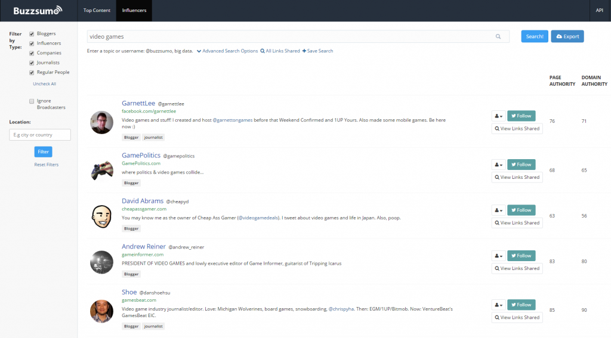The image size is (611, 338).
Task: Open add-to-list dropdown for GamePolitics
Action: 498,165
